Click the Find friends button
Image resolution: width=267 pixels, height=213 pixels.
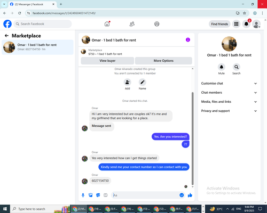(x=219, y=24)
